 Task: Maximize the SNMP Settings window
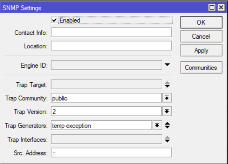pos(212,8)
